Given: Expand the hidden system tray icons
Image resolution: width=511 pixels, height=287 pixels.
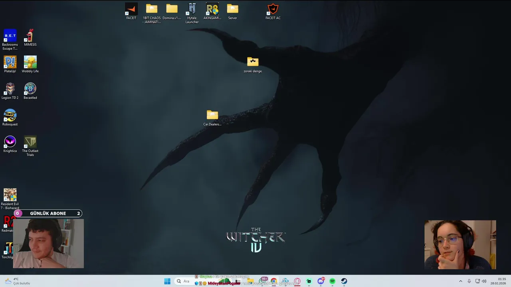Looking at the screenshot, I should pyautogui.click(x=460, y=281).
